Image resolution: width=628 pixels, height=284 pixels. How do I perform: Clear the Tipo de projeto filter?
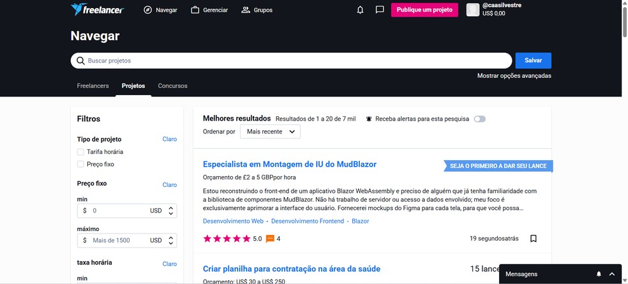[169, 139]
